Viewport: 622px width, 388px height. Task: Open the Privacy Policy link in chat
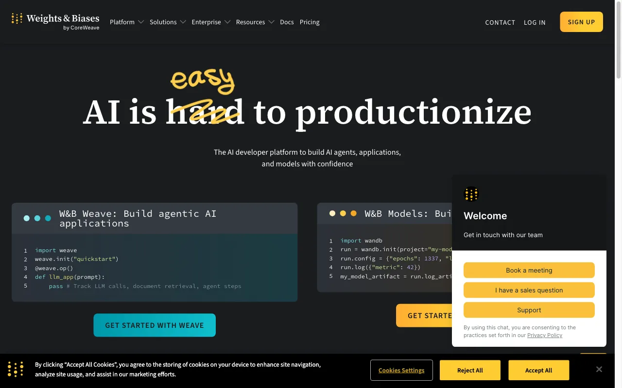point(545,335)
